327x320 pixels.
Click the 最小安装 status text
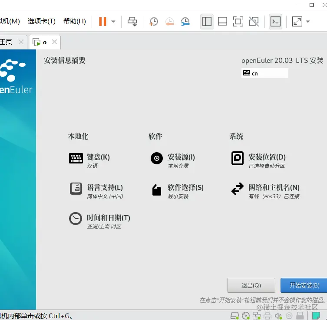tap(178, 196)
